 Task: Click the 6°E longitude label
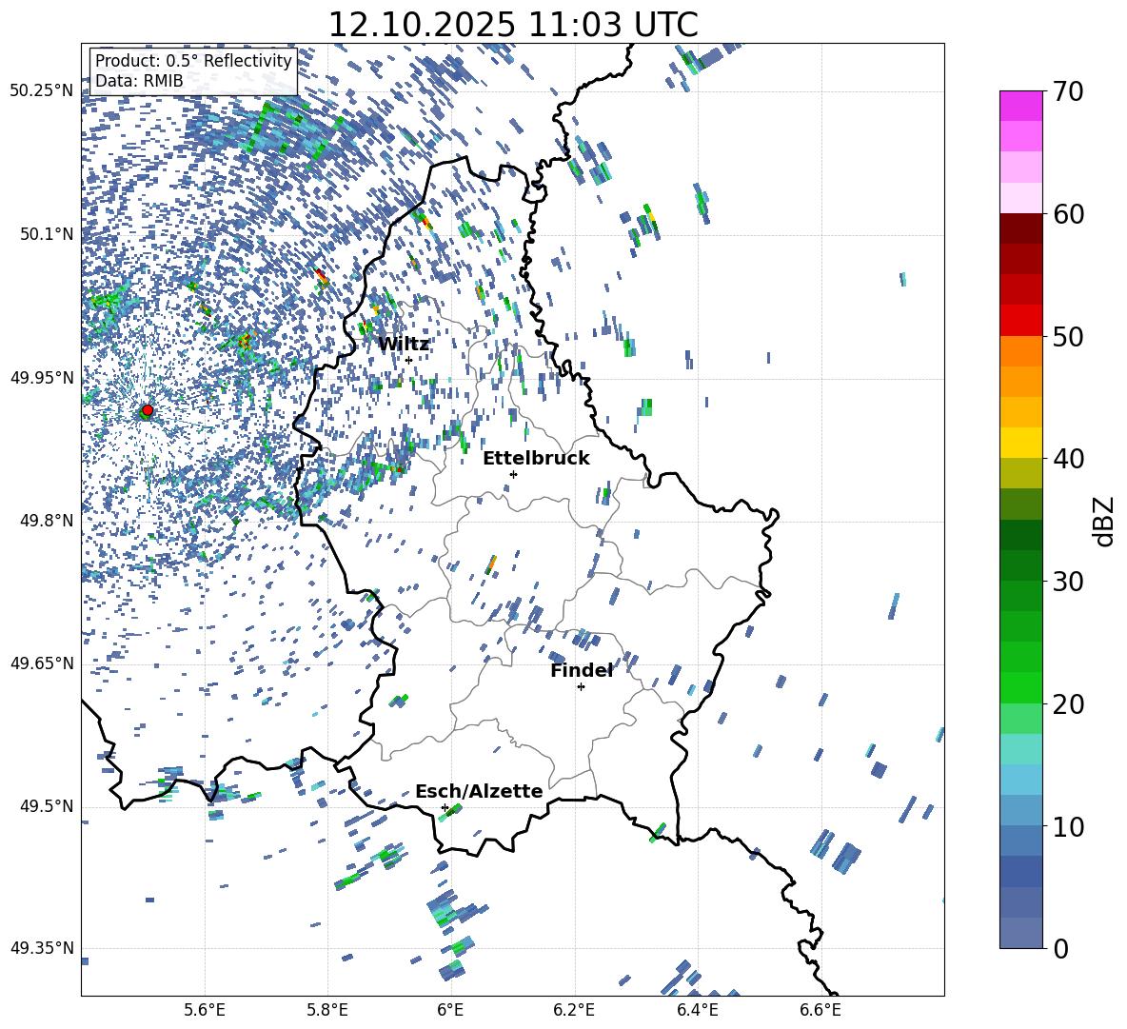(450, 1010)
